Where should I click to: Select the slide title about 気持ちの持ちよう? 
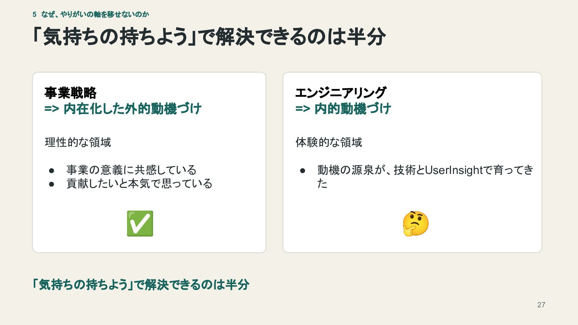pos(209,37)
